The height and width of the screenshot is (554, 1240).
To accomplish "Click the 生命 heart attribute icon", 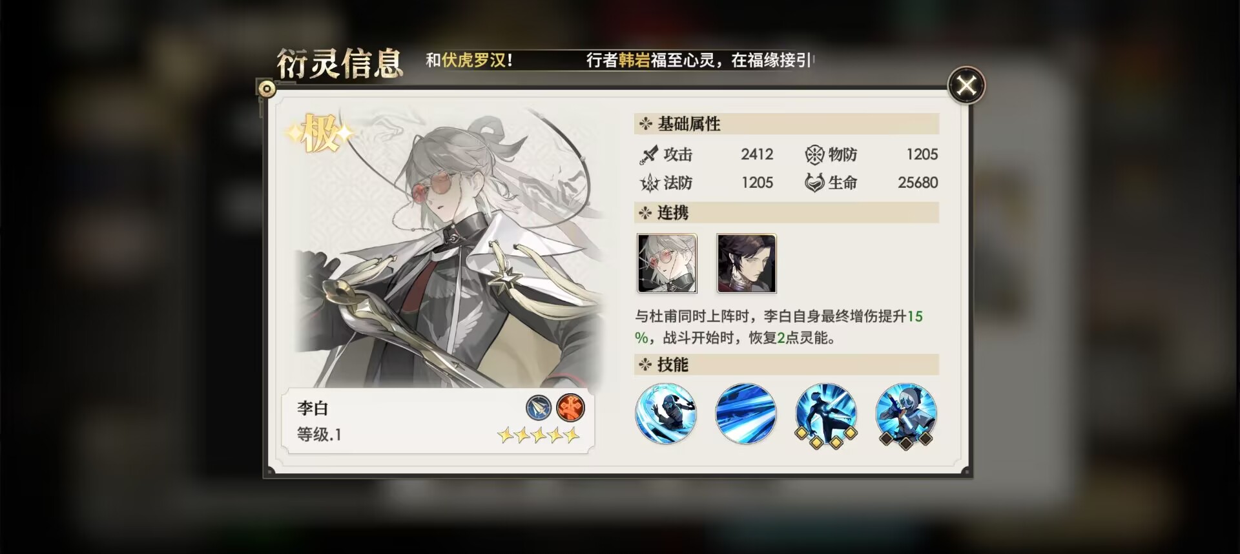I will pyautogui.click(x=814, y=183).
